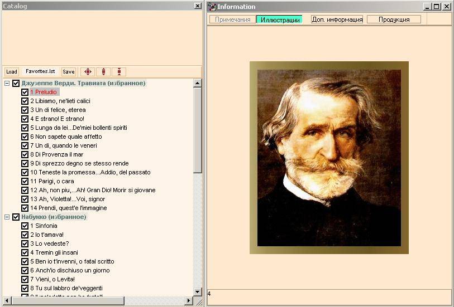Select the Иллюстрации tab

click(280, 20)
